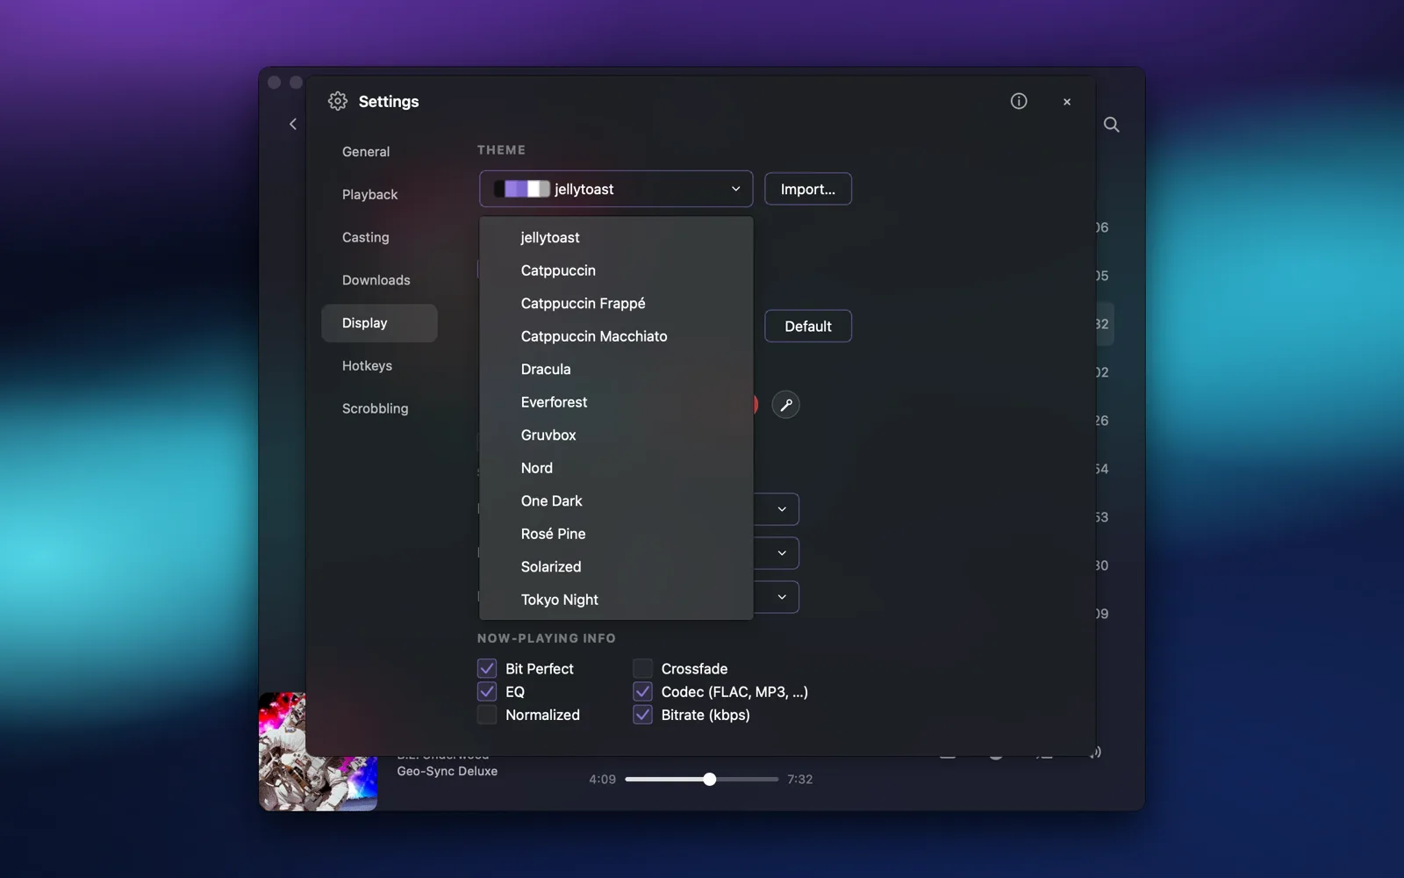Disable the Bitrate (kbps) checkbox
1404x878 pixels.
coord(643,715)
